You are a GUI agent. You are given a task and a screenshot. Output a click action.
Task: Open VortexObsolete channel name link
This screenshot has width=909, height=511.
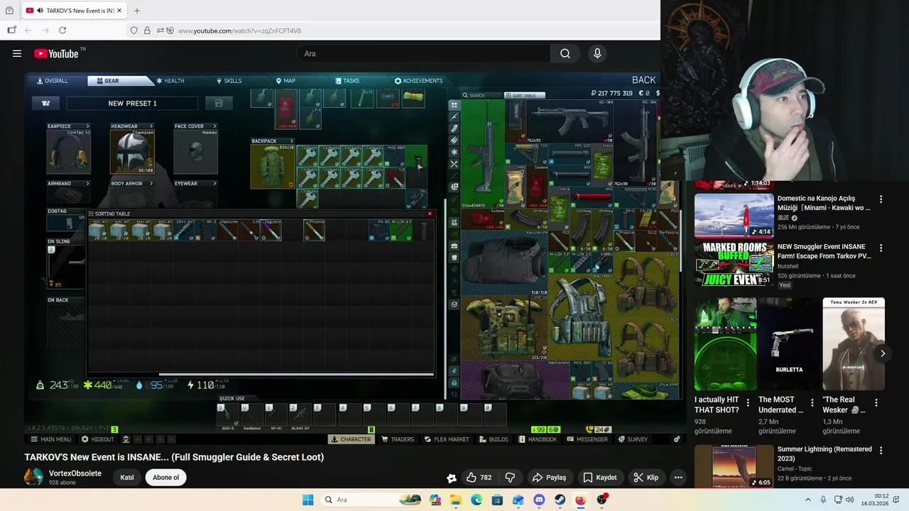click(75, 473)
